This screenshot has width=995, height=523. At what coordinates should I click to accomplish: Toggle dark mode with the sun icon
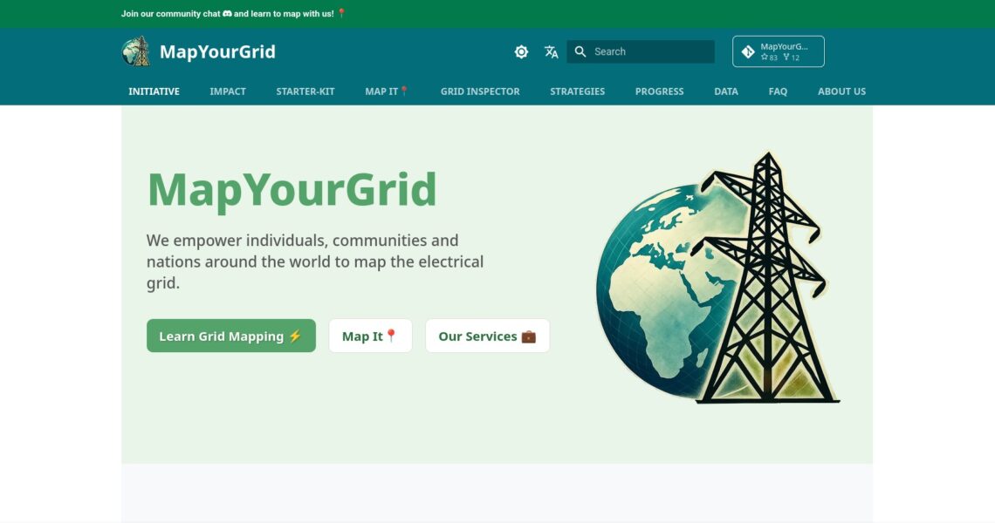521,51
